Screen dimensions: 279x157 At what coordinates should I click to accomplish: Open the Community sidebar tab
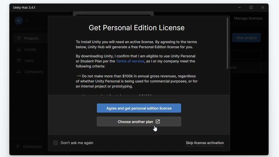pyautogui.click(x=30, y=72)
